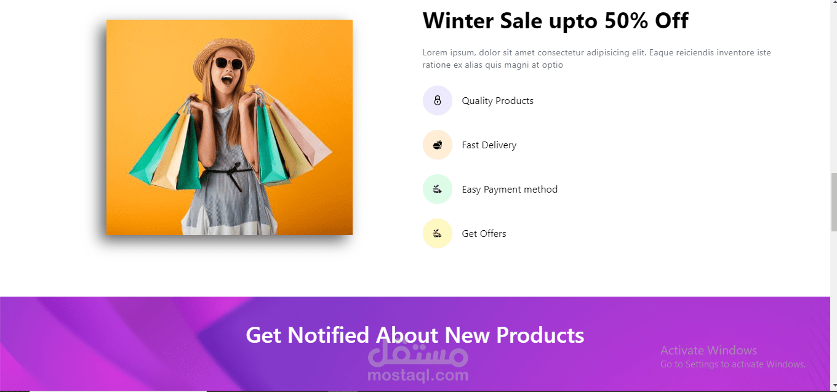Click the shopping woman promo image
837x392 pixels.
[x=230, y=127]
